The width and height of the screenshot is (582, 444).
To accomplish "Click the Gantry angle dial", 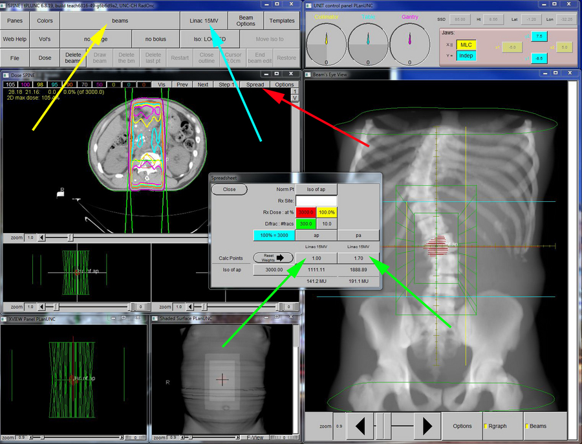I will tap(409, 42).
